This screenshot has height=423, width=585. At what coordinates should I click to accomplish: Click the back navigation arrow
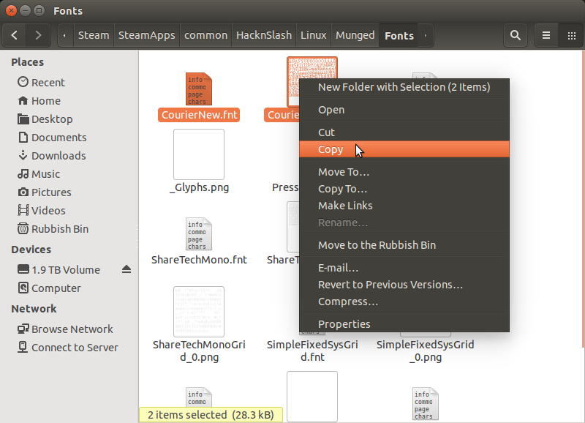coord(15,35)
